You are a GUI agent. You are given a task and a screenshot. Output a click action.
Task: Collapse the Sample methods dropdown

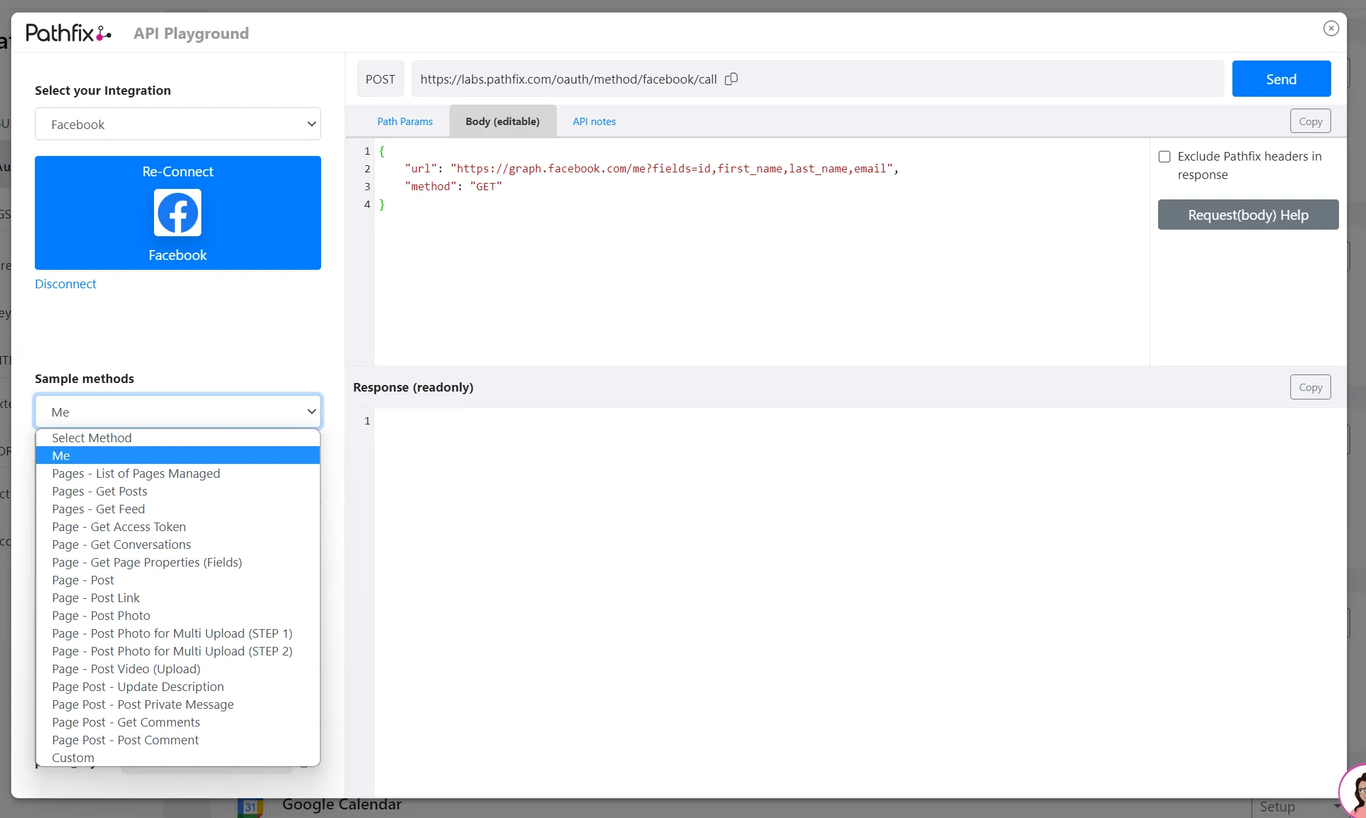(x=178, y=411)
